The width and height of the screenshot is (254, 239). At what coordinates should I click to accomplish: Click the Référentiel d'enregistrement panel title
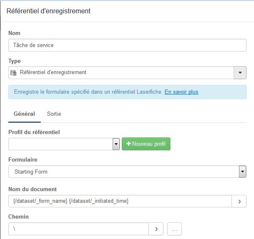(49, 11)
